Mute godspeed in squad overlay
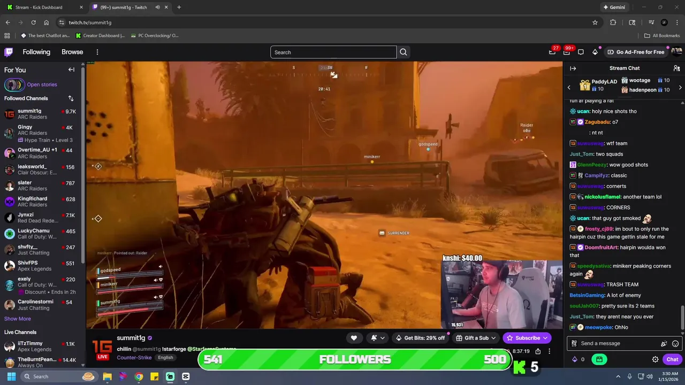Viewport: 685px width, 385px height. [x=160, y=266]
